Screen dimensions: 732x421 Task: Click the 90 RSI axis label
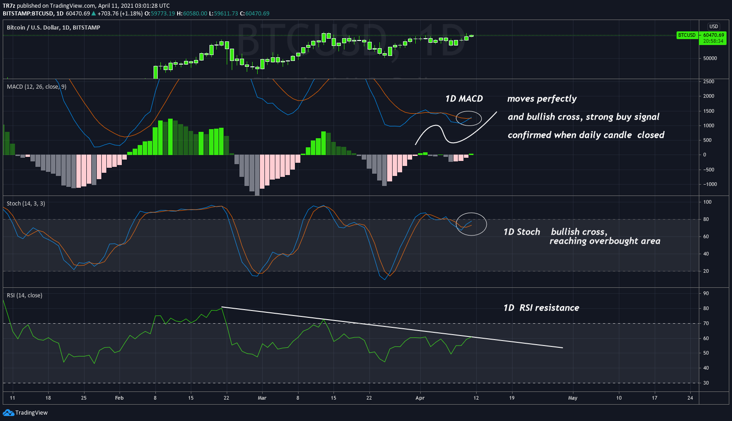click(x=706, y=293)
